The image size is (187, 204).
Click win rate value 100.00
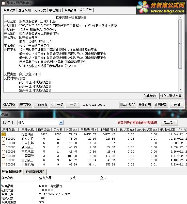[x=72, y=156]
